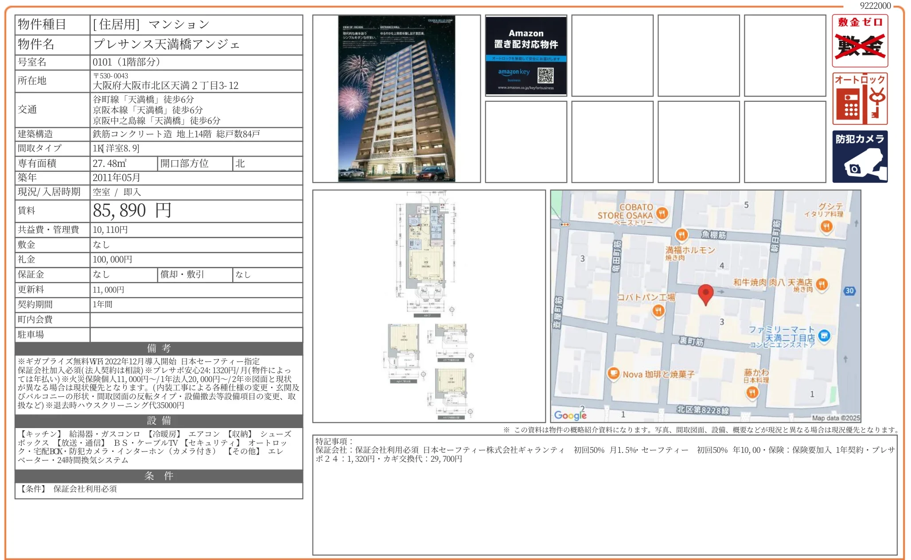Click the 備考 section header
Viewport: 911px width, 560px height.
(x=159, y=348)
